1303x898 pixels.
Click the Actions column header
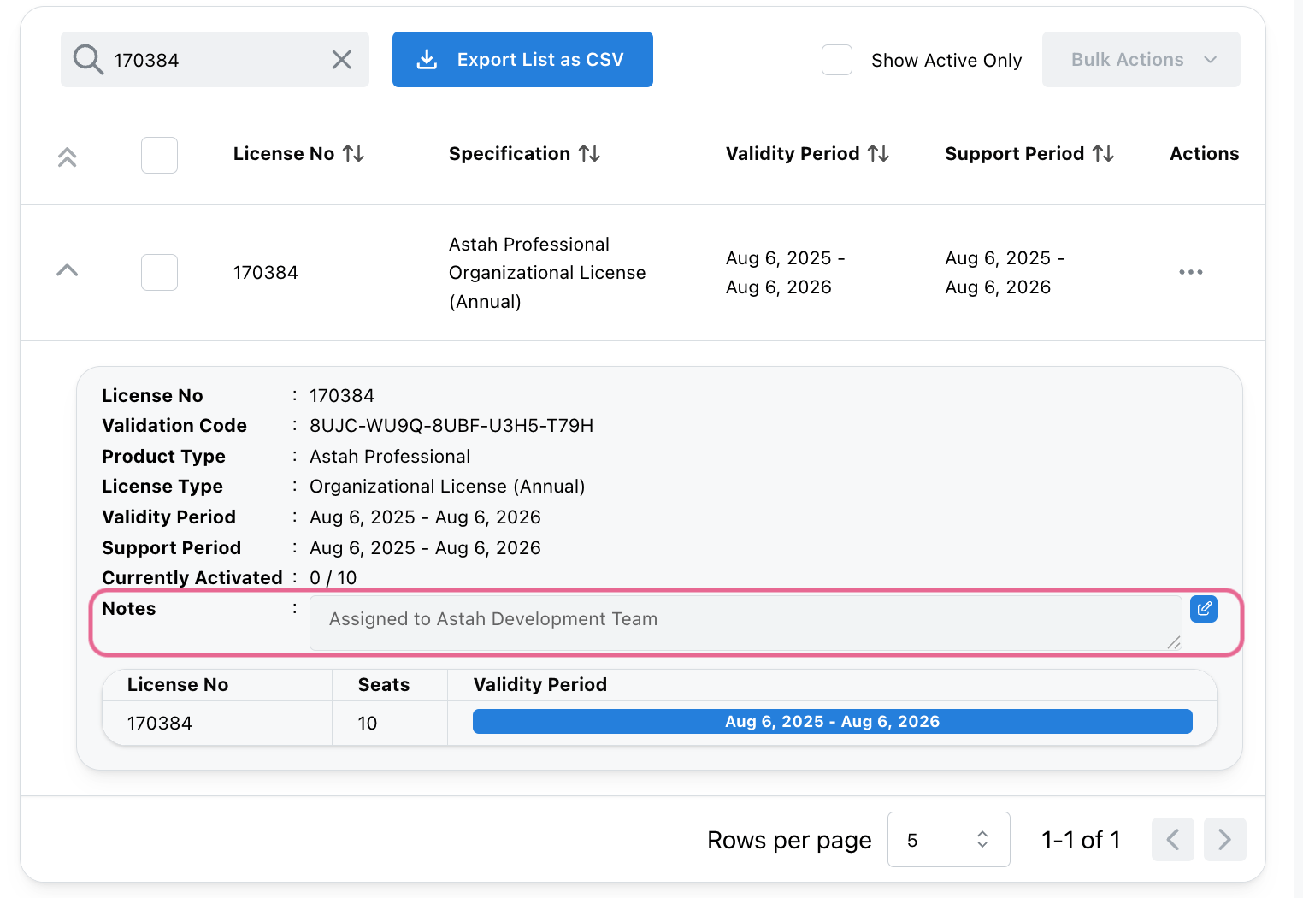click(1204, 154)
